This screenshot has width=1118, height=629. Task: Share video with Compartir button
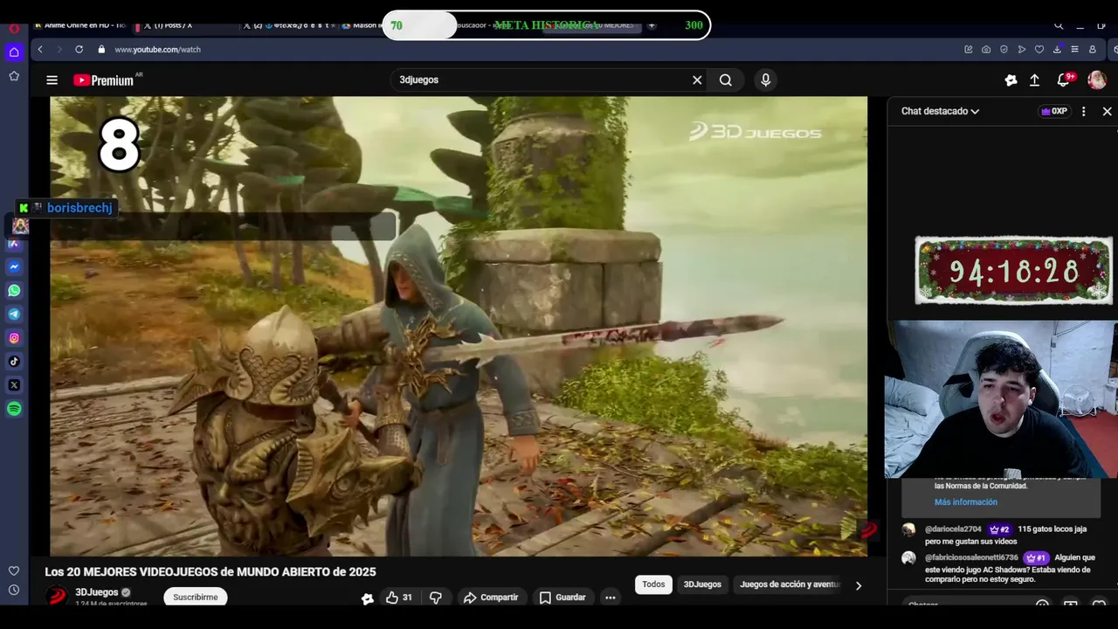tap(491, 598)
